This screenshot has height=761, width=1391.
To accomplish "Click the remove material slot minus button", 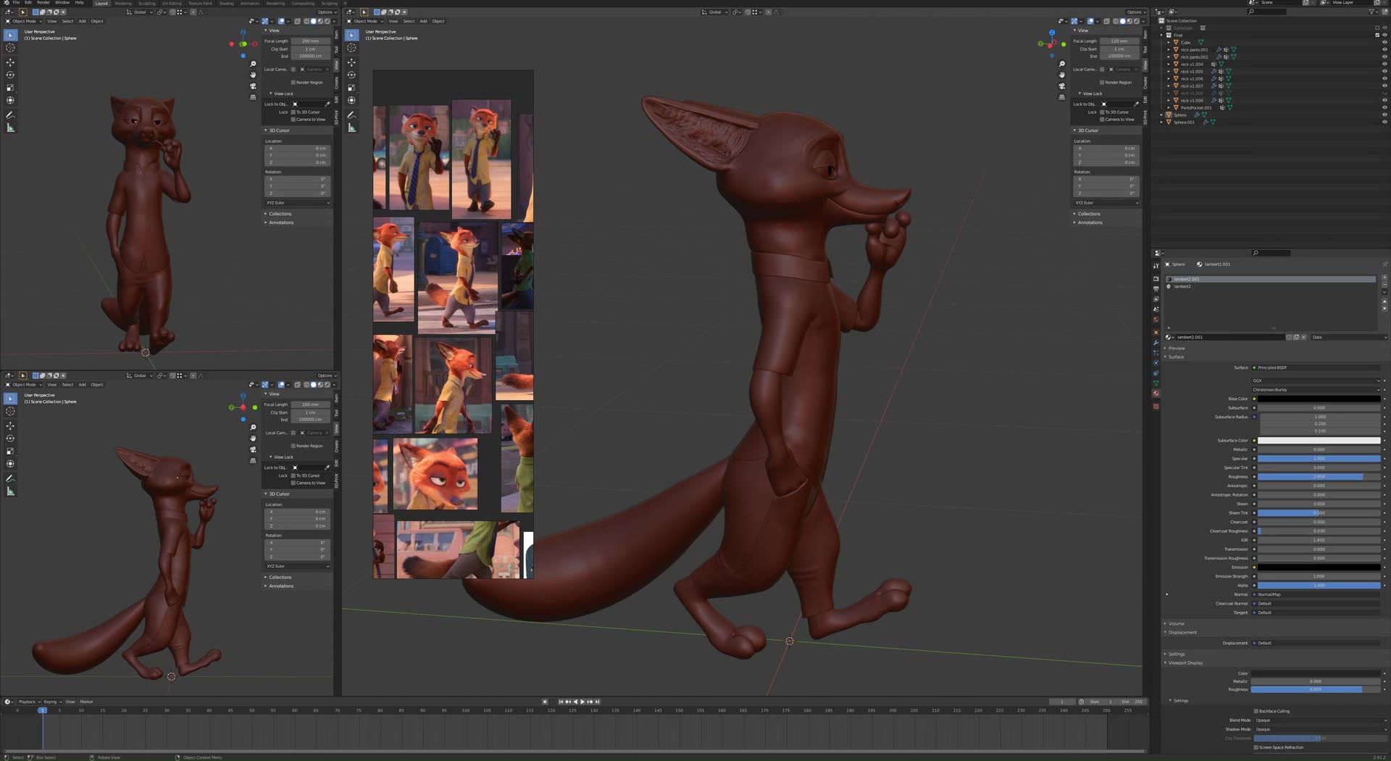I will (x=1384, y=285).
